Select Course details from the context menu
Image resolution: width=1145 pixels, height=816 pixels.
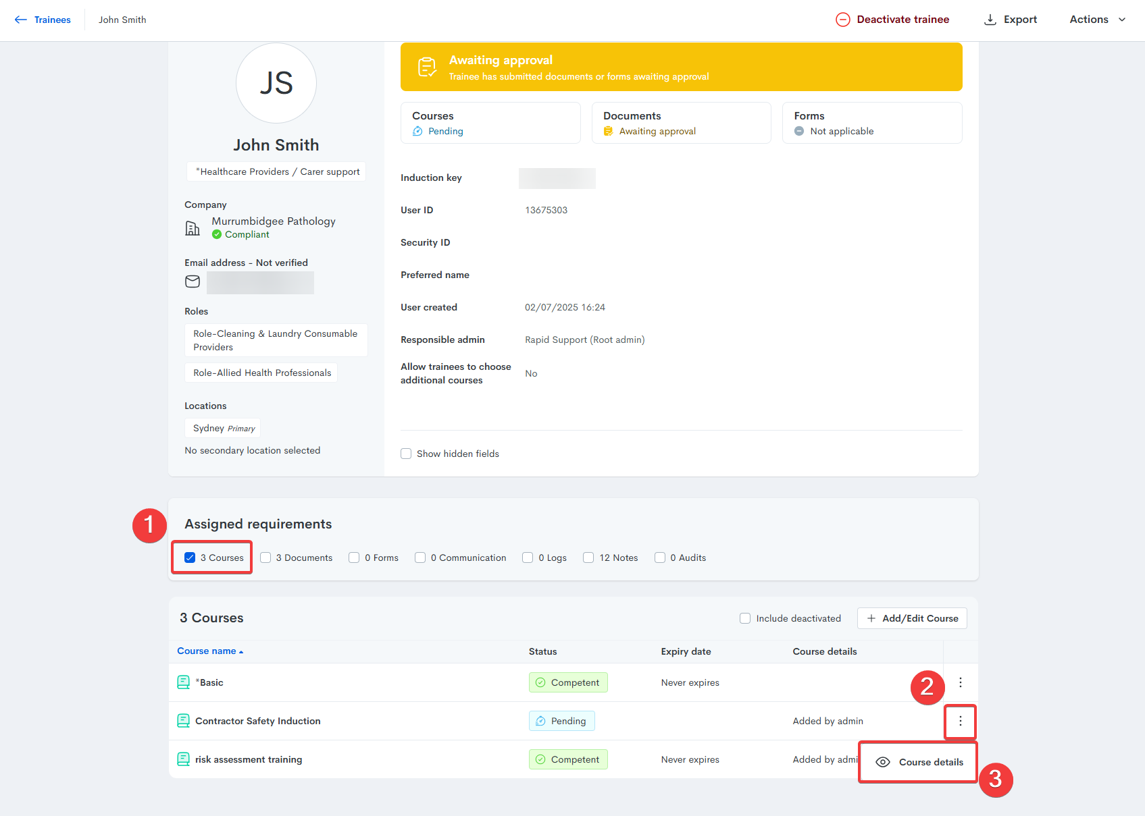point(919,762)
